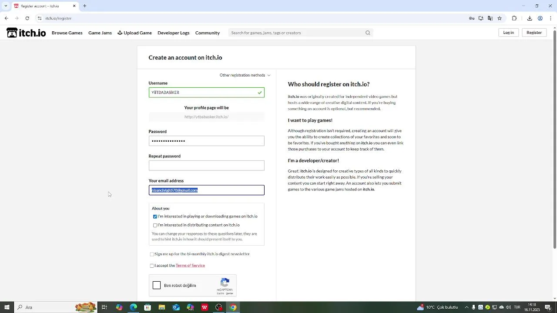
Task: Click the Chrome icon in the taskbar
Action: click(233, 307)
